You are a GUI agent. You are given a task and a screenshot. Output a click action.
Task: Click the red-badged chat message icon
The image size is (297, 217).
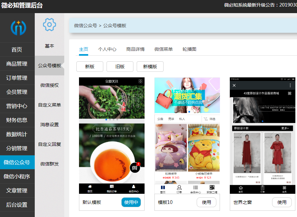click(135, 168)
